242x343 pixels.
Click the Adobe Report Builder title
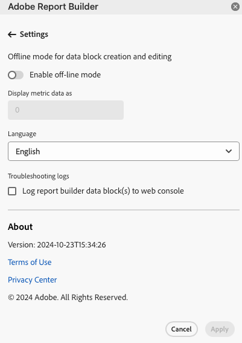[53, 7]
